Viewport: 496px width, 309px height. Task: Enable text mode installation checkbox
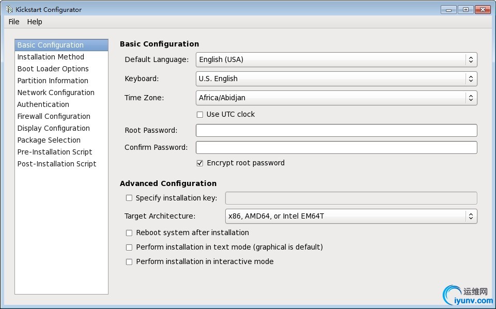(x=129, y=248)
